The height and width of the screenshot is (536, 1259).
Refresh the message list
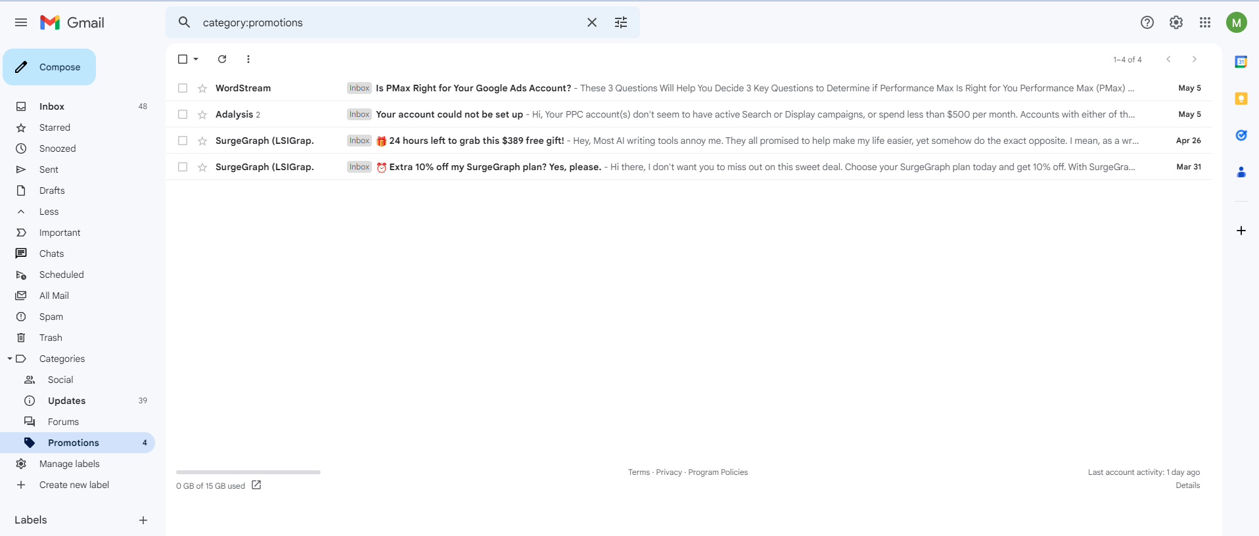(x=222, y=59)
